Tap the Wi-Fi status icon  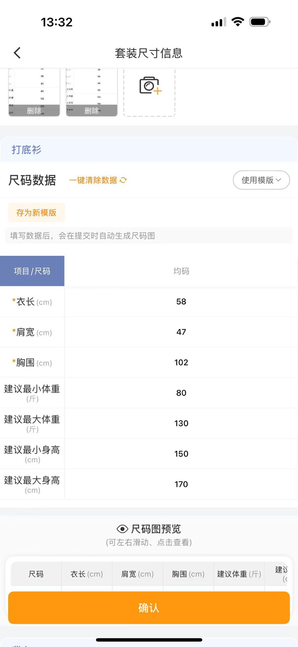237,22
